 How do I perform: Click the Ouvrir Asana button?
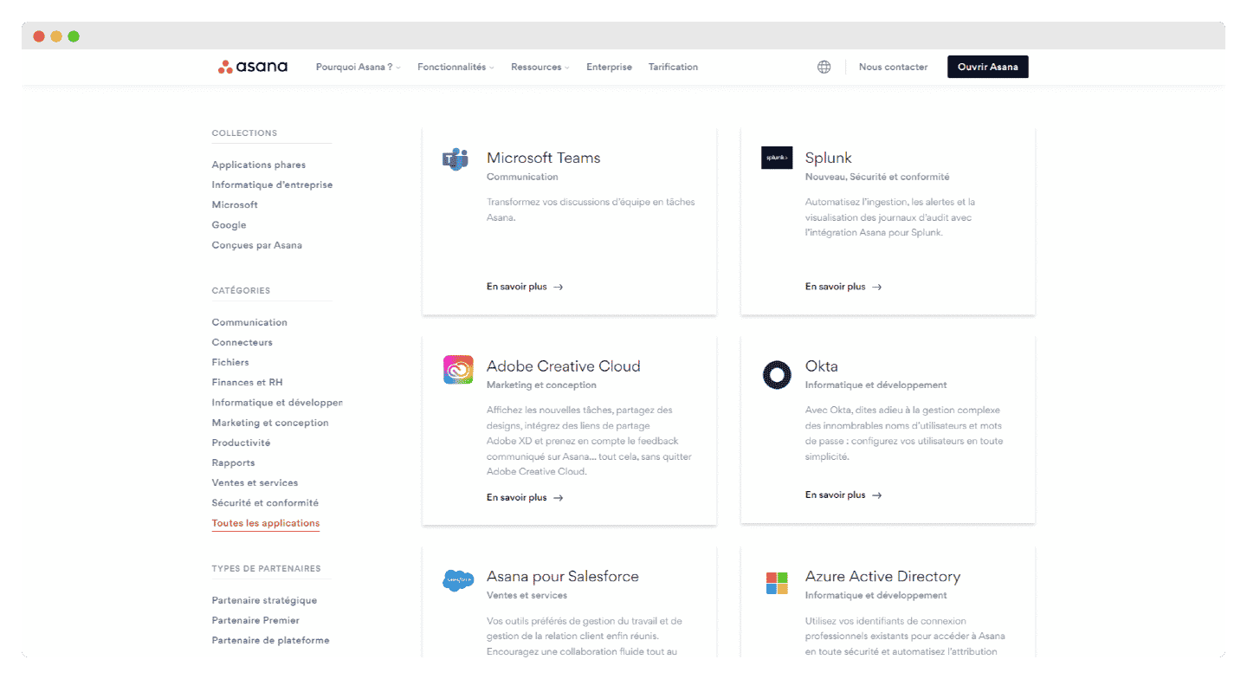(988, 67)
